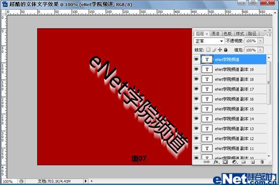279x185 pixels.
Task: Click the 文档:703.1K/4.41M status text
Action: click(x=54, y=181)
